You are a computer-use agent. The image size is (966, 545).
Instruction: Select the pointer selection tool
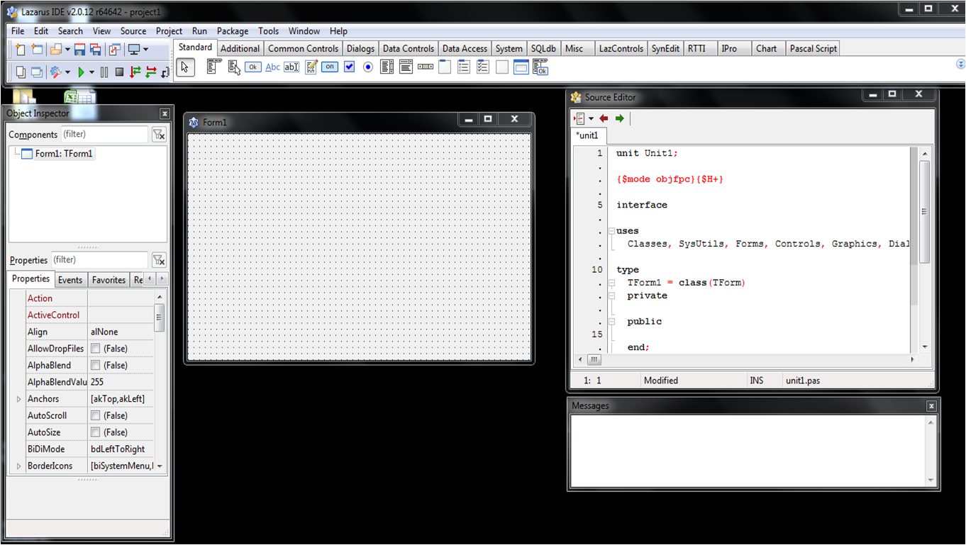185,67
